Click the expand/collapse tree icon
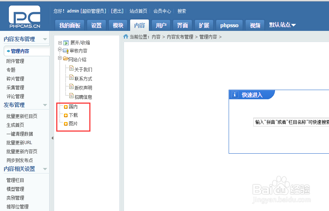Image resolution: width=329 pixels, height=211 pixels. click(x=66, y=43)
